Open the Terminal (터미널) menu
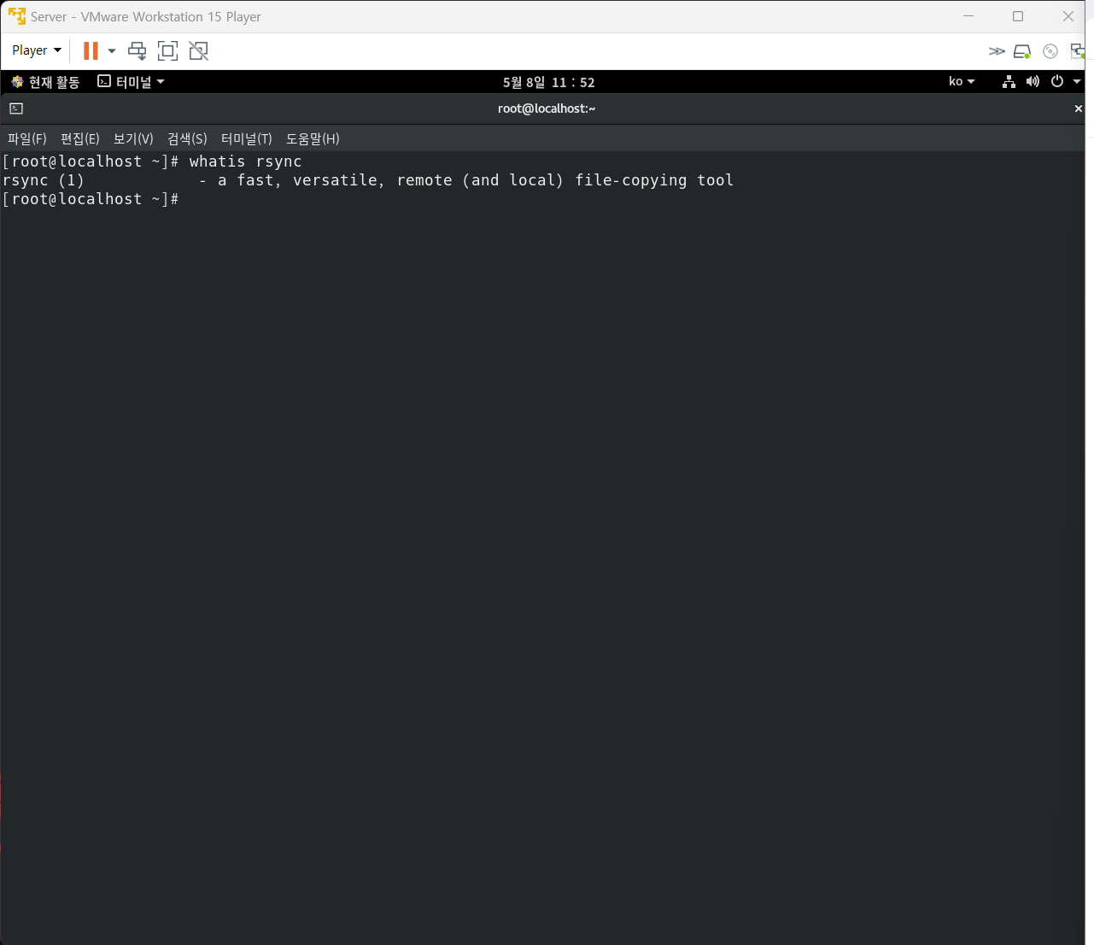 point(247,138)
